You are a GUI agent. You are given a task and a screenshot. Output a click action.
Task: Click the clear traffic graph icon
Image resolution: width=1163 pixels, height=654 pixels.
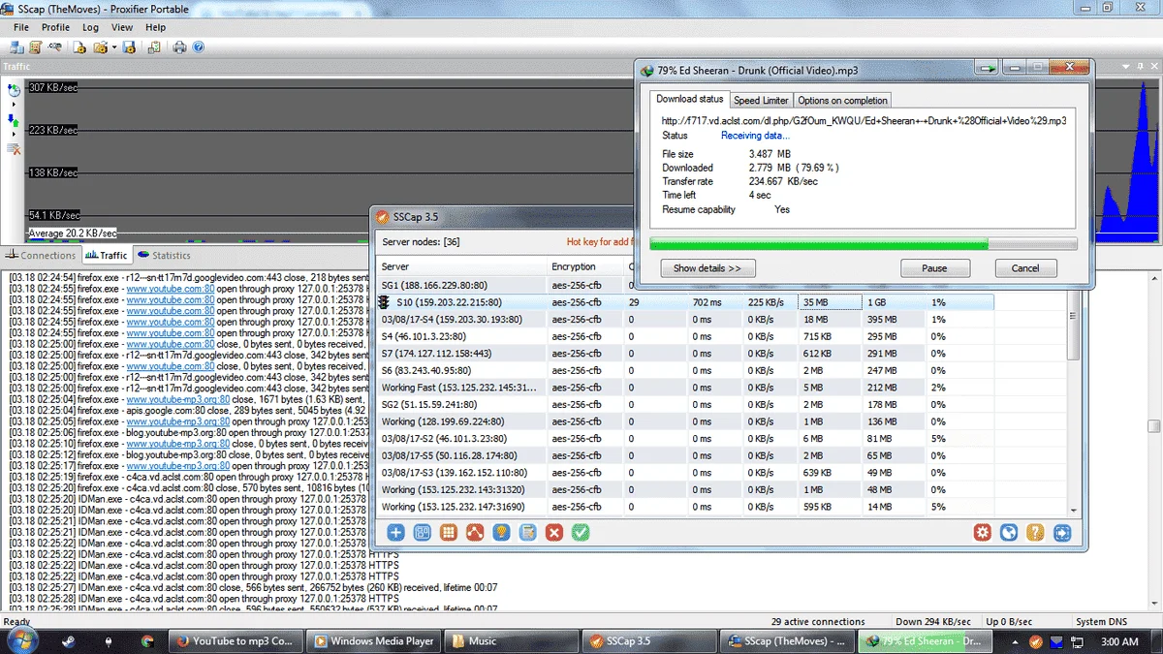tap(14, 148)
